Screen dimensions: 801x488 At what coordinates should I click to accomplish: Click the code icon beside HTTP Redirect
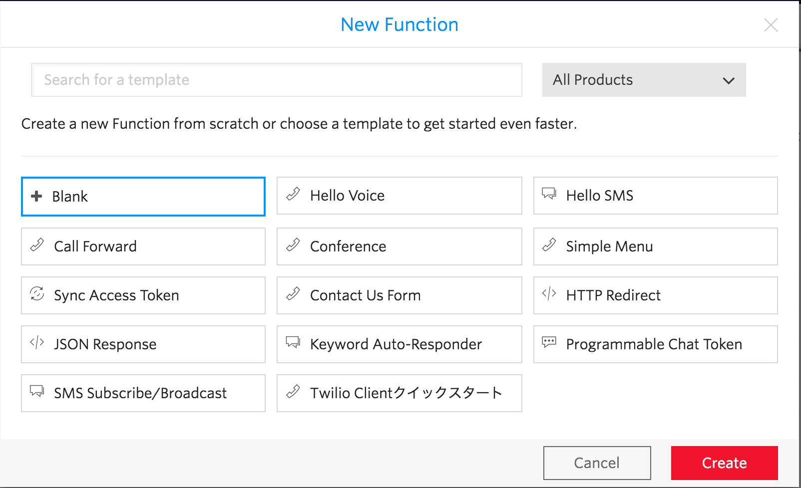pos(549,293)
